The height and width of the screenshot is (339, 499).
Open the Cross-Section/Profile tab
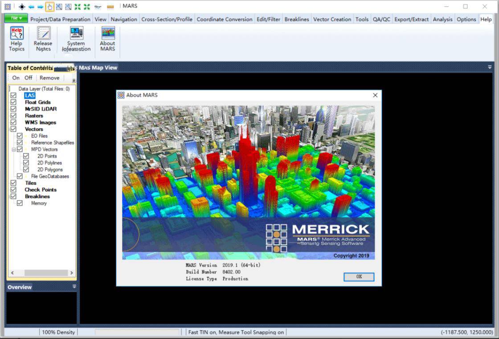tap(167, 20)
